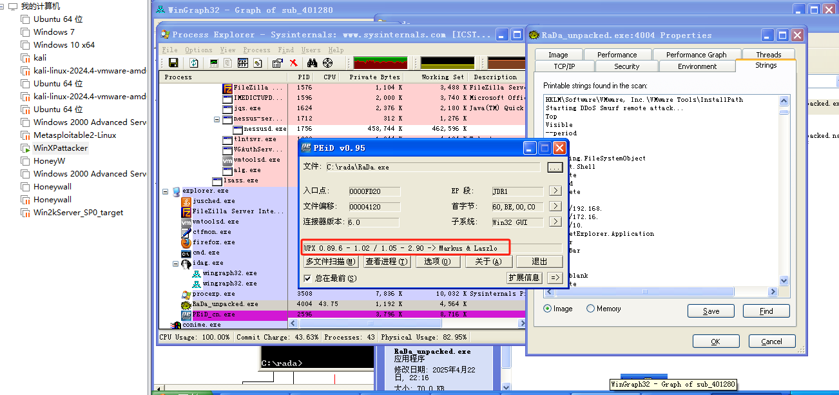The image size is (839, 395).
Task: Click the Find button in Properties window
Action: [766, 311]
